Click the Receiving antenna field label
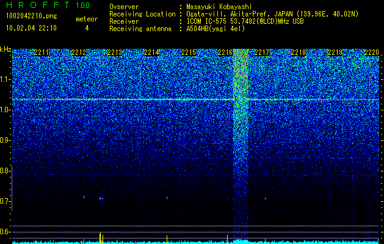This screenshot has height=244, width=384. tap(140, 29)
